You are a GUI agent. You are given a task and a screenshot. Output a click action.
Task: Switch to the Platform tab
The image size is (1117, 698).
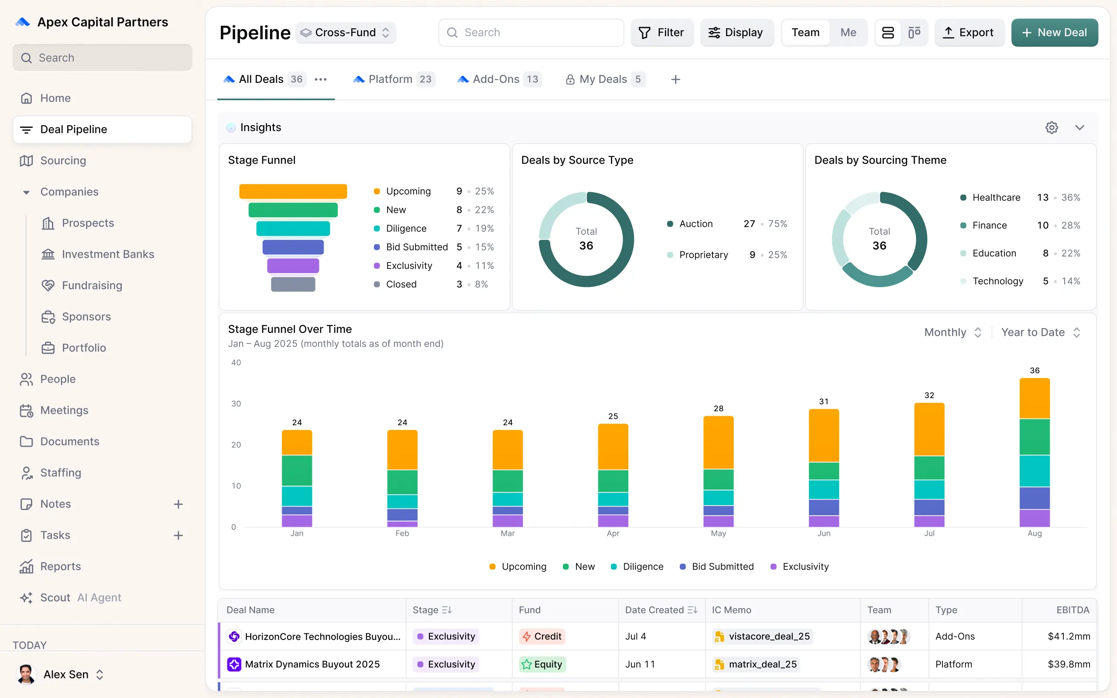point(394,79)
